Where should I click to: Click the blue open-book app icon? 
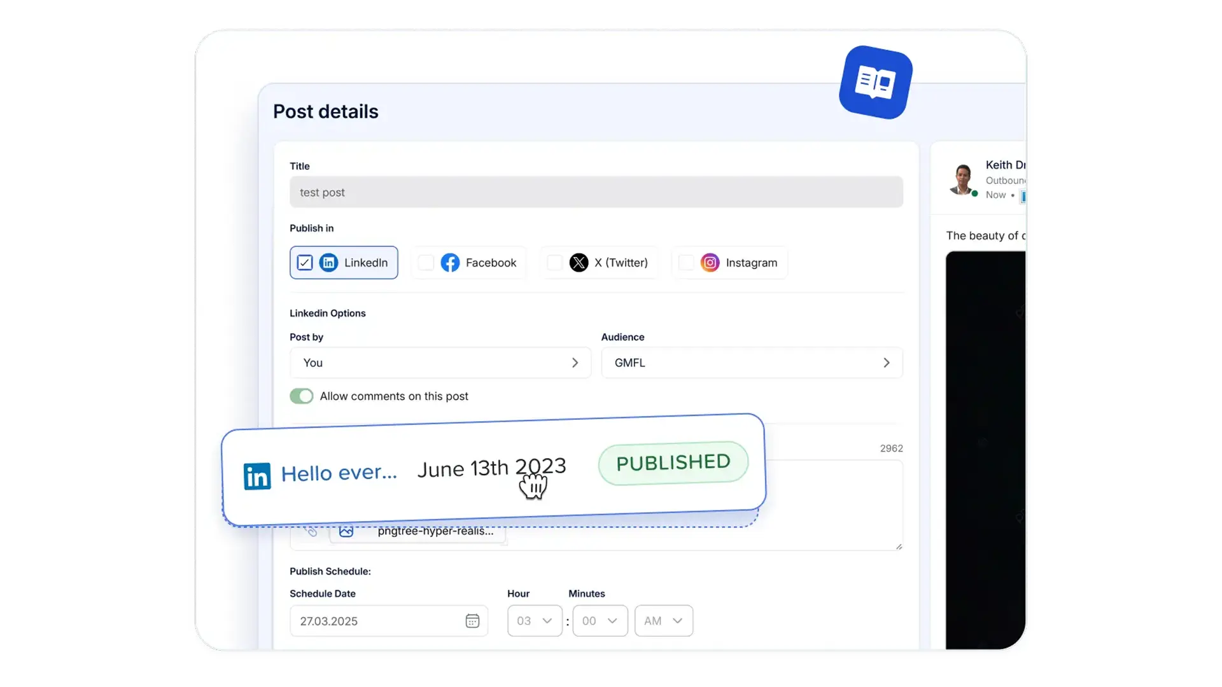tap(875, 82)
